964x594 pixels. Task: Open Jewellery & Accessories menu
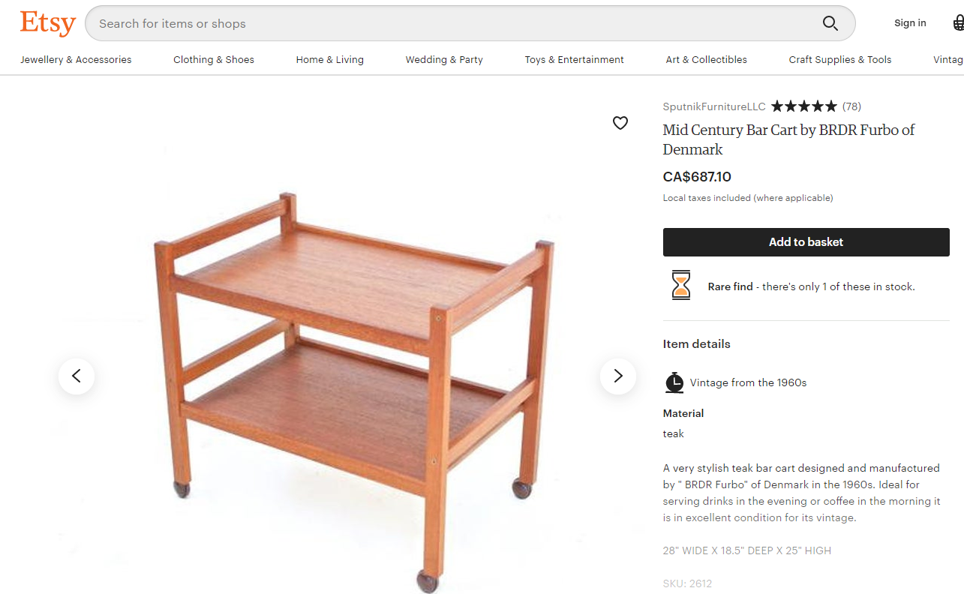click(x=76, y=60)
